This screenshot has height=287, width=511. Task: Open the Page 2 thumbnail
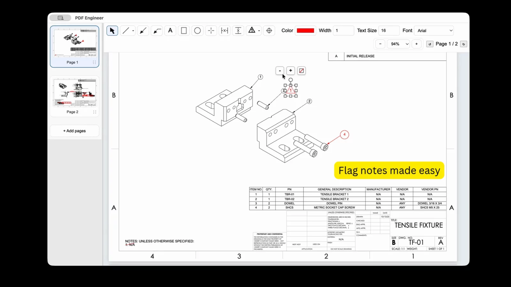pos(74,96)
